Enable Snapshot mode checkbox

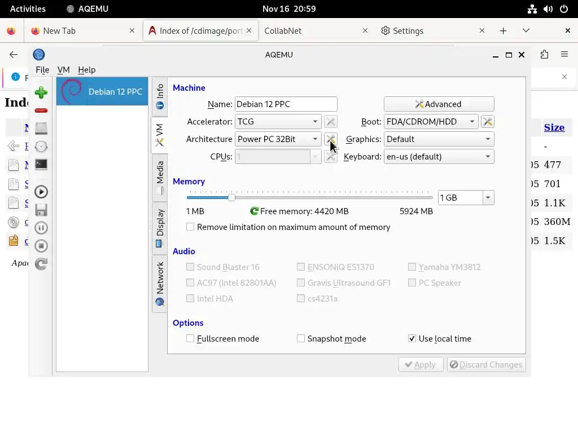pyautogui.click(x=301, y=338)
